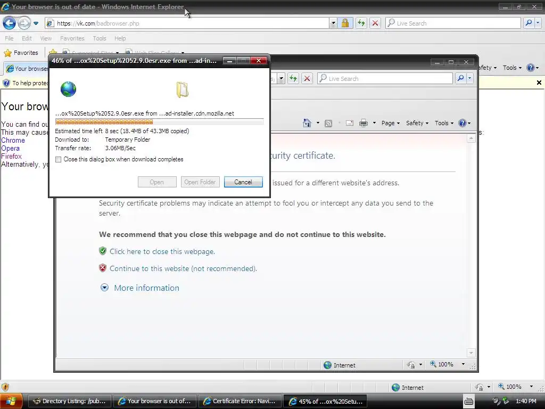Expand the address bar dropdown in main window
Image resolution: width=545 pixels, height=409 pixels.
pyautogui.click(x=333, y=23)
